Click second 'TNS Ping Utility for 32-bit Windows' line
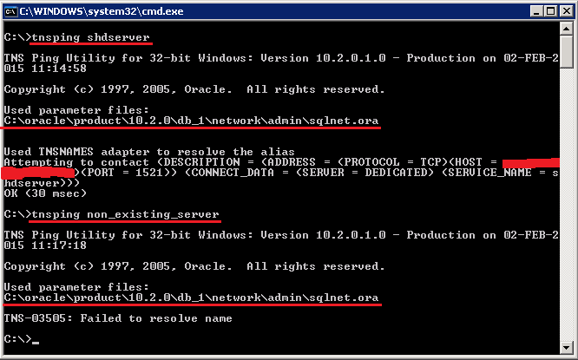This screenshot has height=360, width=578. click(x=282, y=235)
